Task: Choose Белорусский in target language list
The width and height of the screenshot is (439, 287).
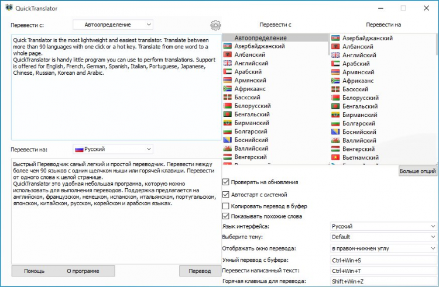Action: pyautogui.click(x=361, y=98)
